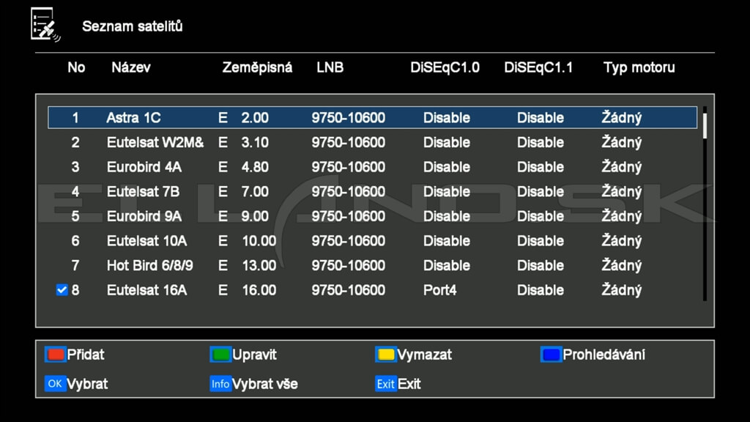This screenshot has width=750, height=422.
Task: Select the Hot Bird 6/8/9 row
Action: click(x=372, y=265)
